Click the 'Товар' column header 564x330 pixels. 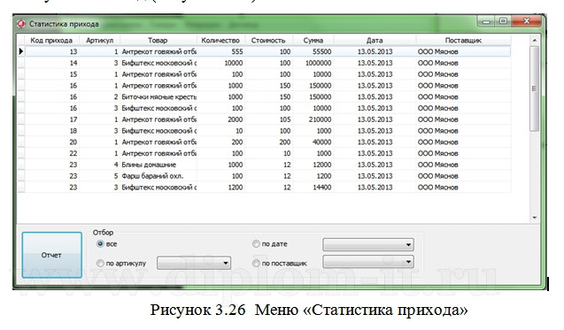coord(158,41)
